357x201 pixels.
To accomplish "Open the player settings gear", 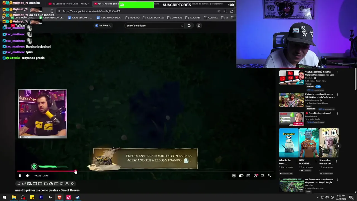I will pyautogui.click(x=255, y=176).
